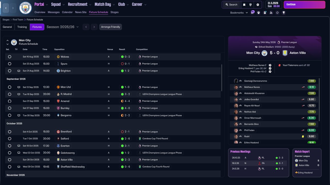Click the player ratings list scrollbar

pyautogui.click(x=319, y=99)
